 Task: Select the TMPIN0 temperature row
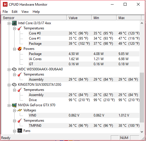(84, 126)
